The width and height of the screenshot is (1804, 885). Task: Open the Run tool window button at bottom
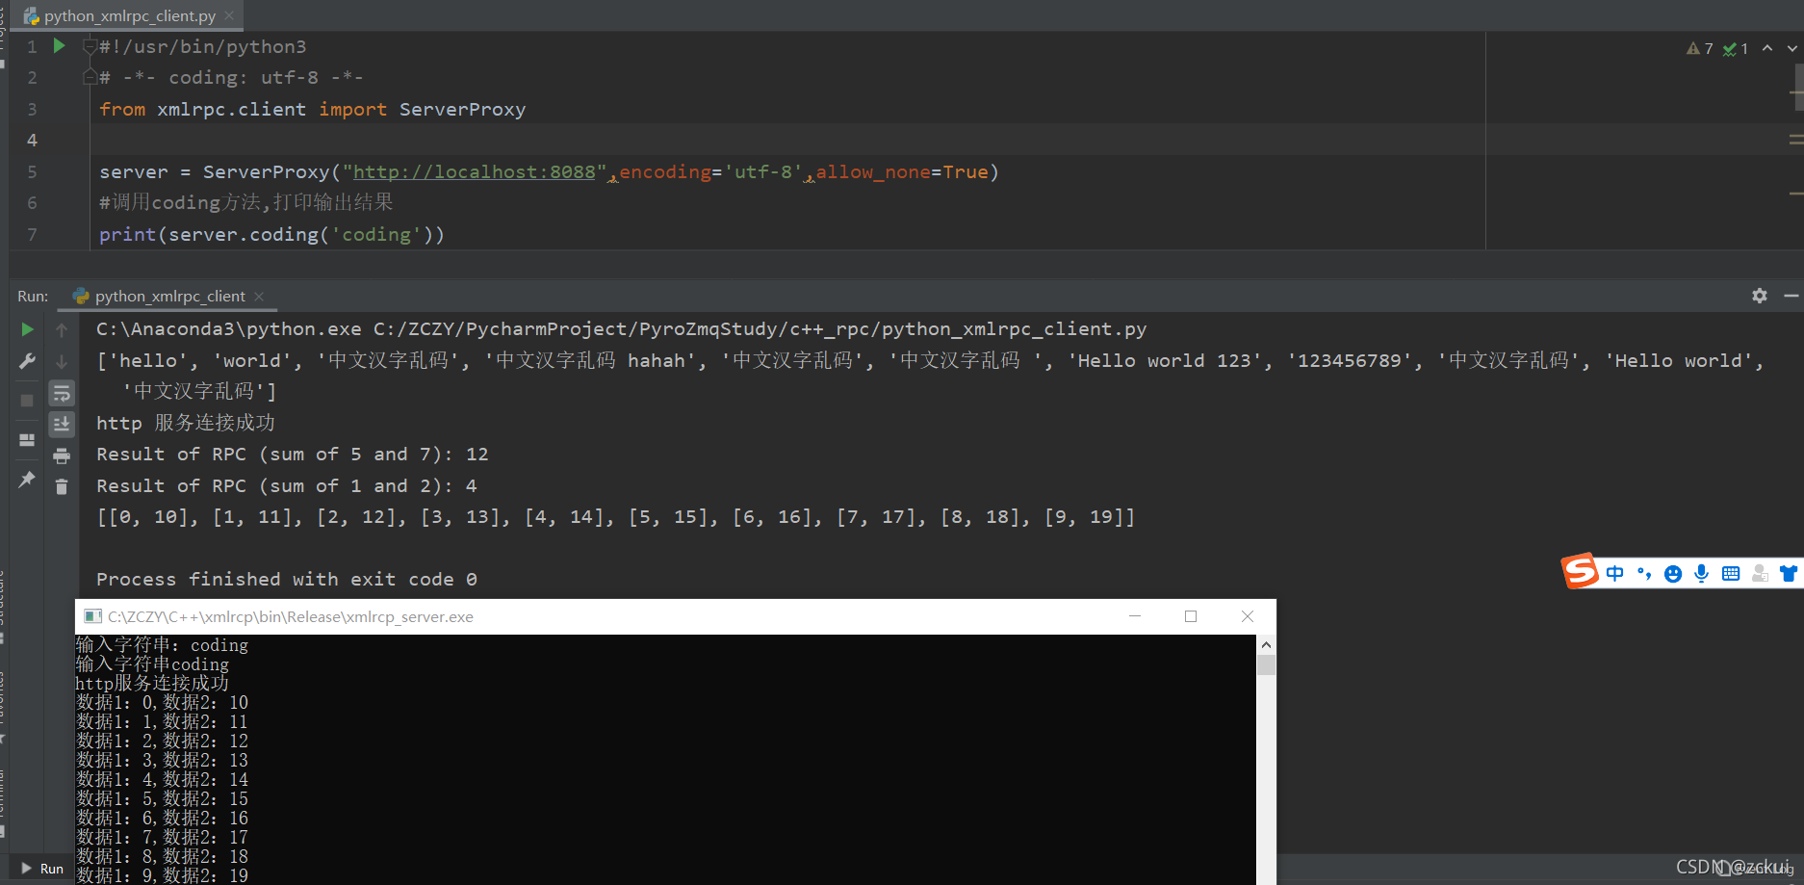(42, 869)
